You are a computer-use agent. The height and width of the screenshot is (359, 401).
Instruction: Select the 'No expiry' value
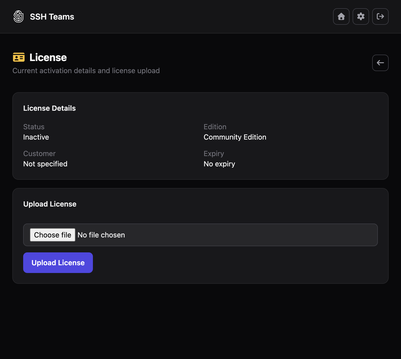219,164
